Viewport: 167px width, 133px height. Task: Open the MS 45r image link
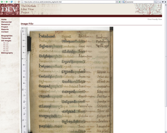(x=6, y=45)
